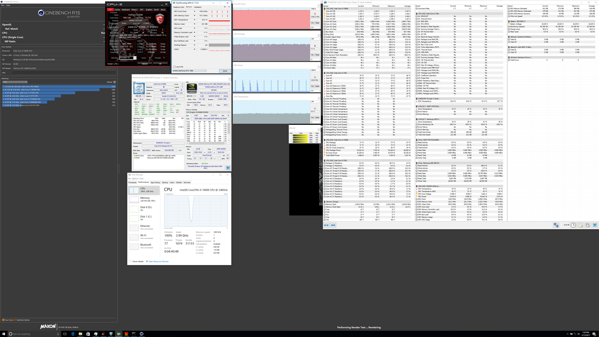599x337 pixels.
Task: Open Task View on the taskbar
Action: [65, 334]
